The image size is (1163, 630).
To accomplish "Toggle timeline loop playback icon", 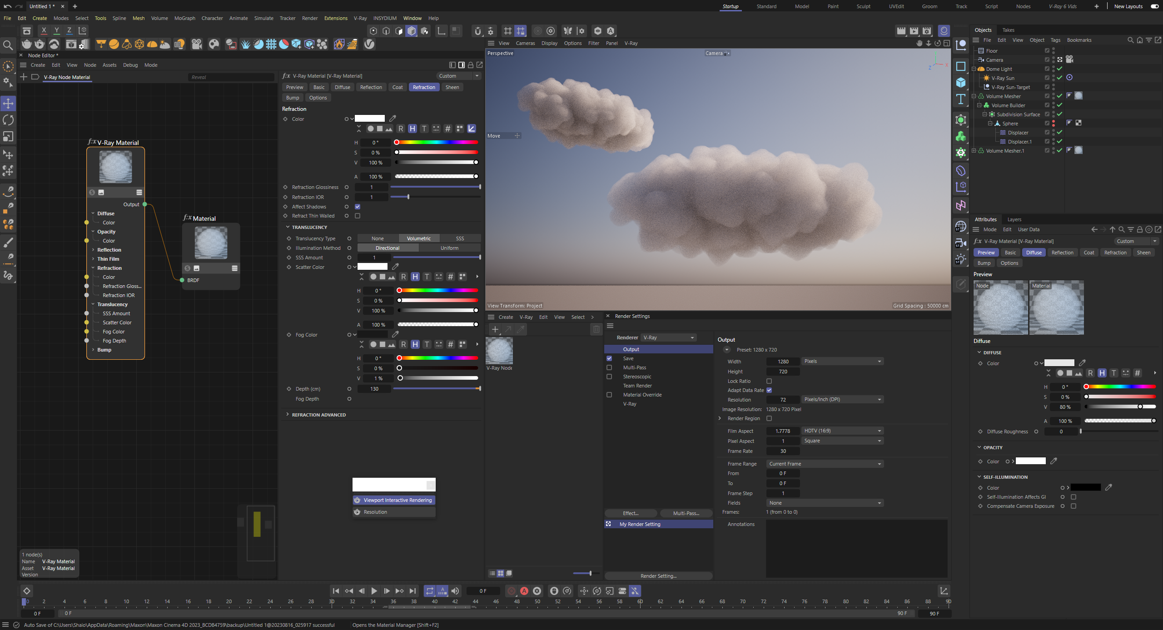I will 429,591.
